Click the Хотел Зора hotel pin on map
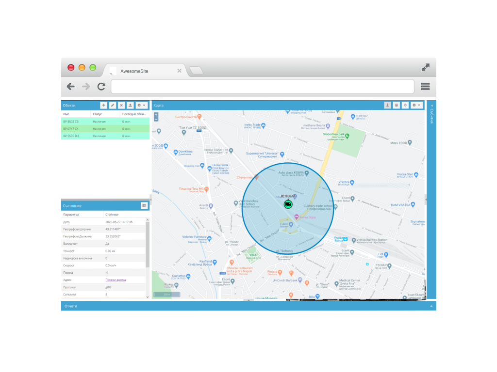 297,217
